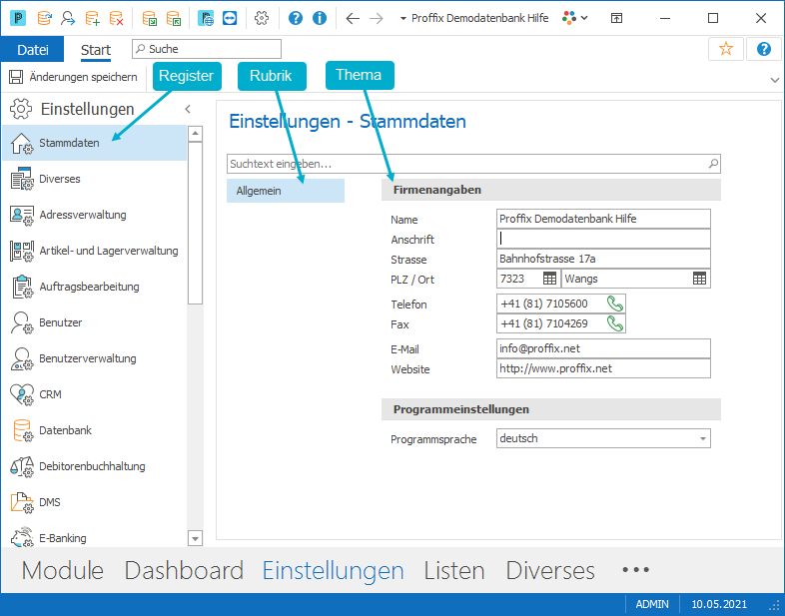
Task: Expand the Programmsprache dropdown
Action: pyautogui.click(x=703, y=439)
